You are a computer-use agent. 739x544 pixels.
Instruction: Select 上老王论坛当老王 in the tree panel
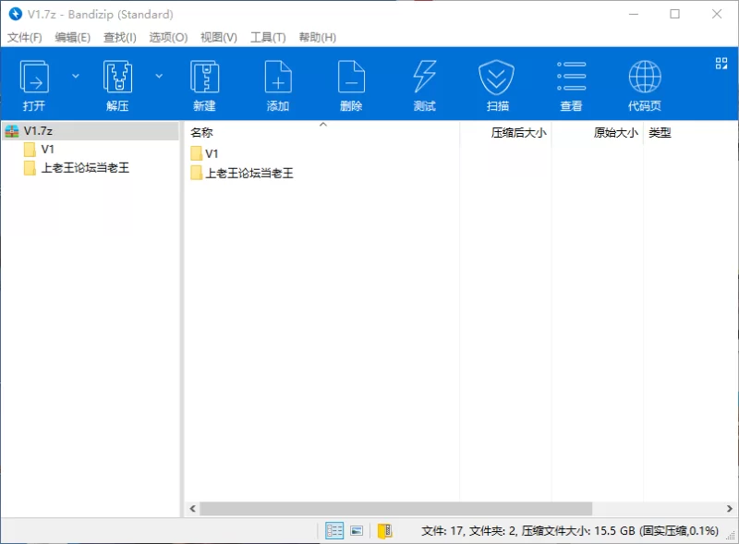[85, 168]
